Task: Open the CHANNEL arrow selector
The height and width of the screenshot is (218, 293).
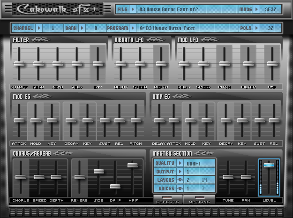Action: coord(39,28)
